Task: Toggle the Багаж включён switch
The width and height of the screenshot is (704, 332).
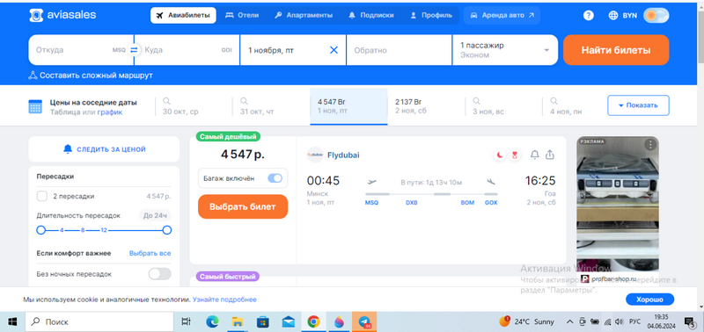Action: [x=275, y=178]
